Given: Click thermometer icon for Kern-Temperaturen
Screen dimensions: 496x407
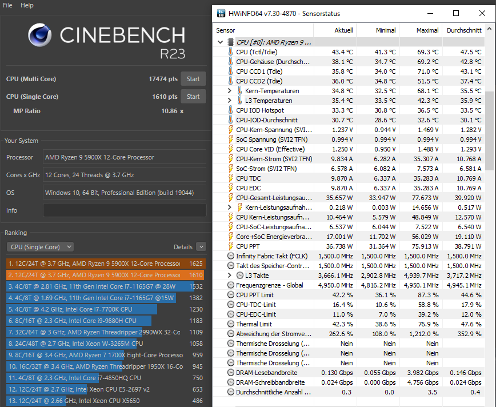Looking at the screenshot, I should 240,91.
